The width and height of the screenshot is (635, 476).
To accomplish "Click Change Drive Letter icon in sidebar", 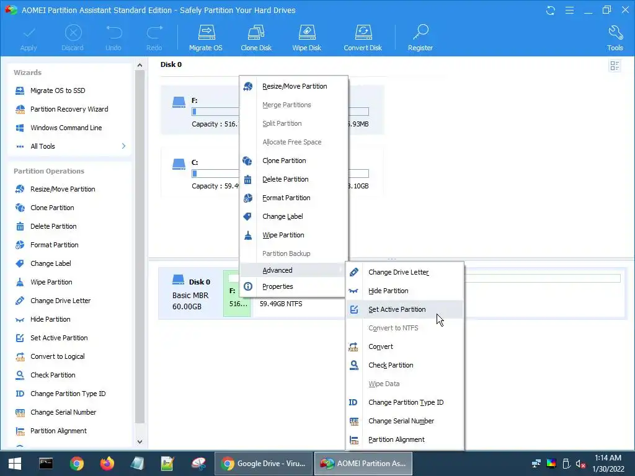I will (20, 301).
